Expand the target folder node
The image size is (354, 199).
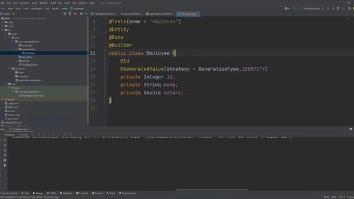coord(2,99)
